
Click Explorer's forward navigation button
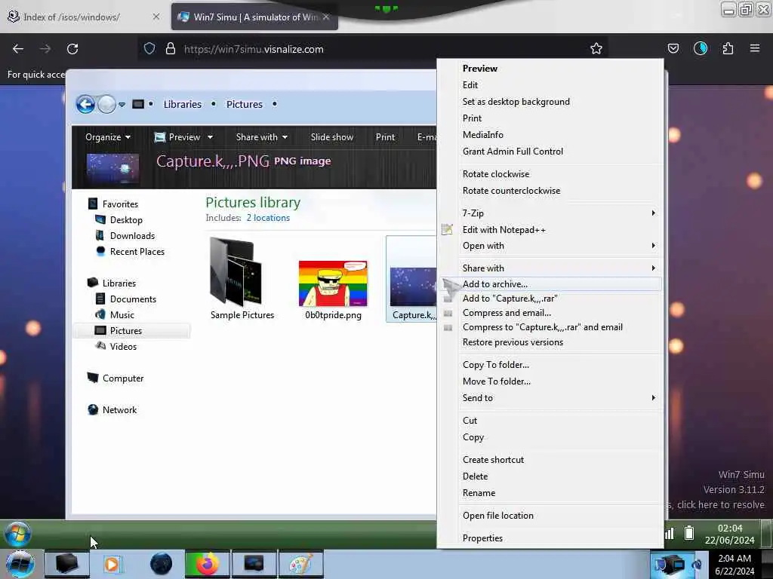point(106,104)
